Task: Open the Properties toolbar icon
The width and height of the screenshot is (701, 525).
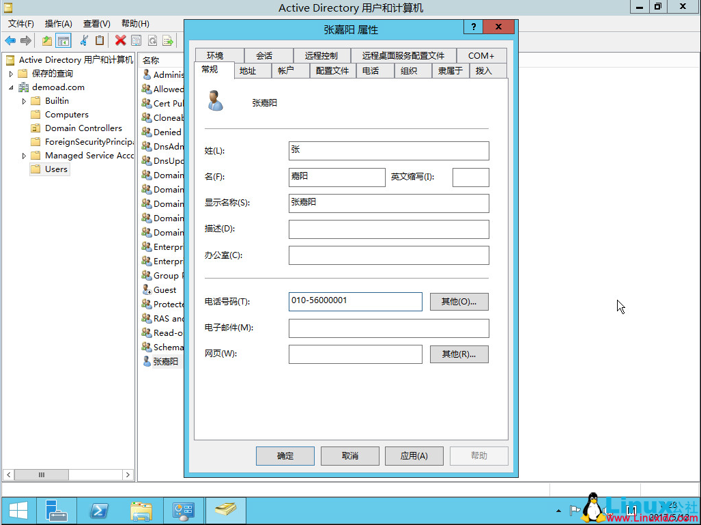Action: [135, 41]
